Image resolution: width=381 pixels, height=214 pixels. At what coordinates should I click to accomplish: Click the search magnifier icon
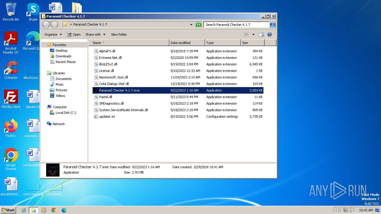point(272,25)
